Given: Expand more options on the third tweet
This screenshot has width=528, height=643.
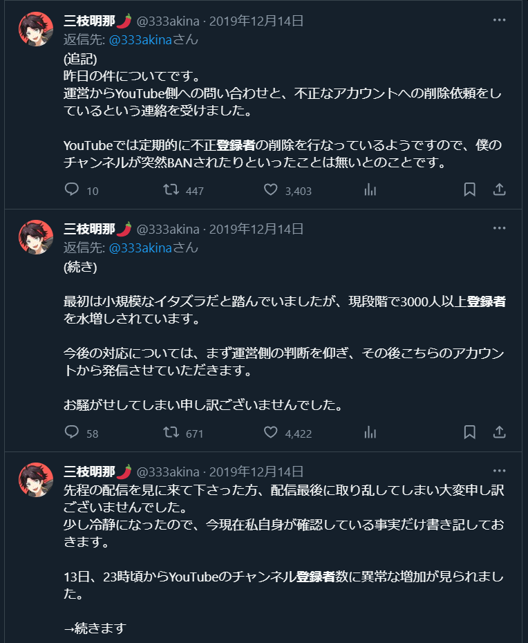Looking at the screenshot, I should click(500, 471).
